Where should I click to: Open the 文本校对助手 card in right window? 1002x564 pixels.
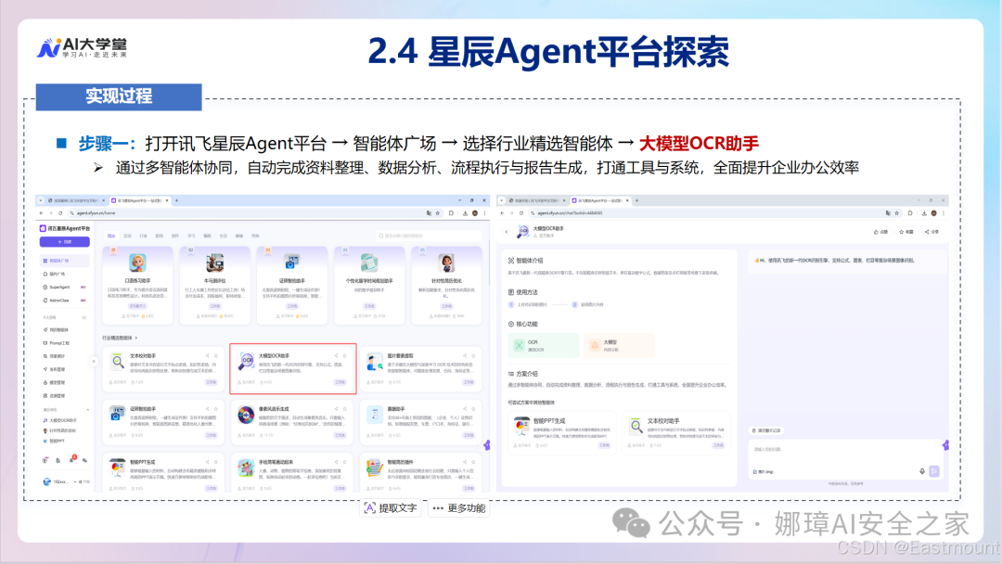pyautogui.click(x=676, y=431)
